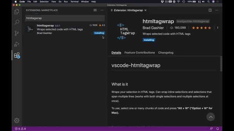
Task: Select the Extension: htmltagwrap editor tab
Action: (128, 10)
